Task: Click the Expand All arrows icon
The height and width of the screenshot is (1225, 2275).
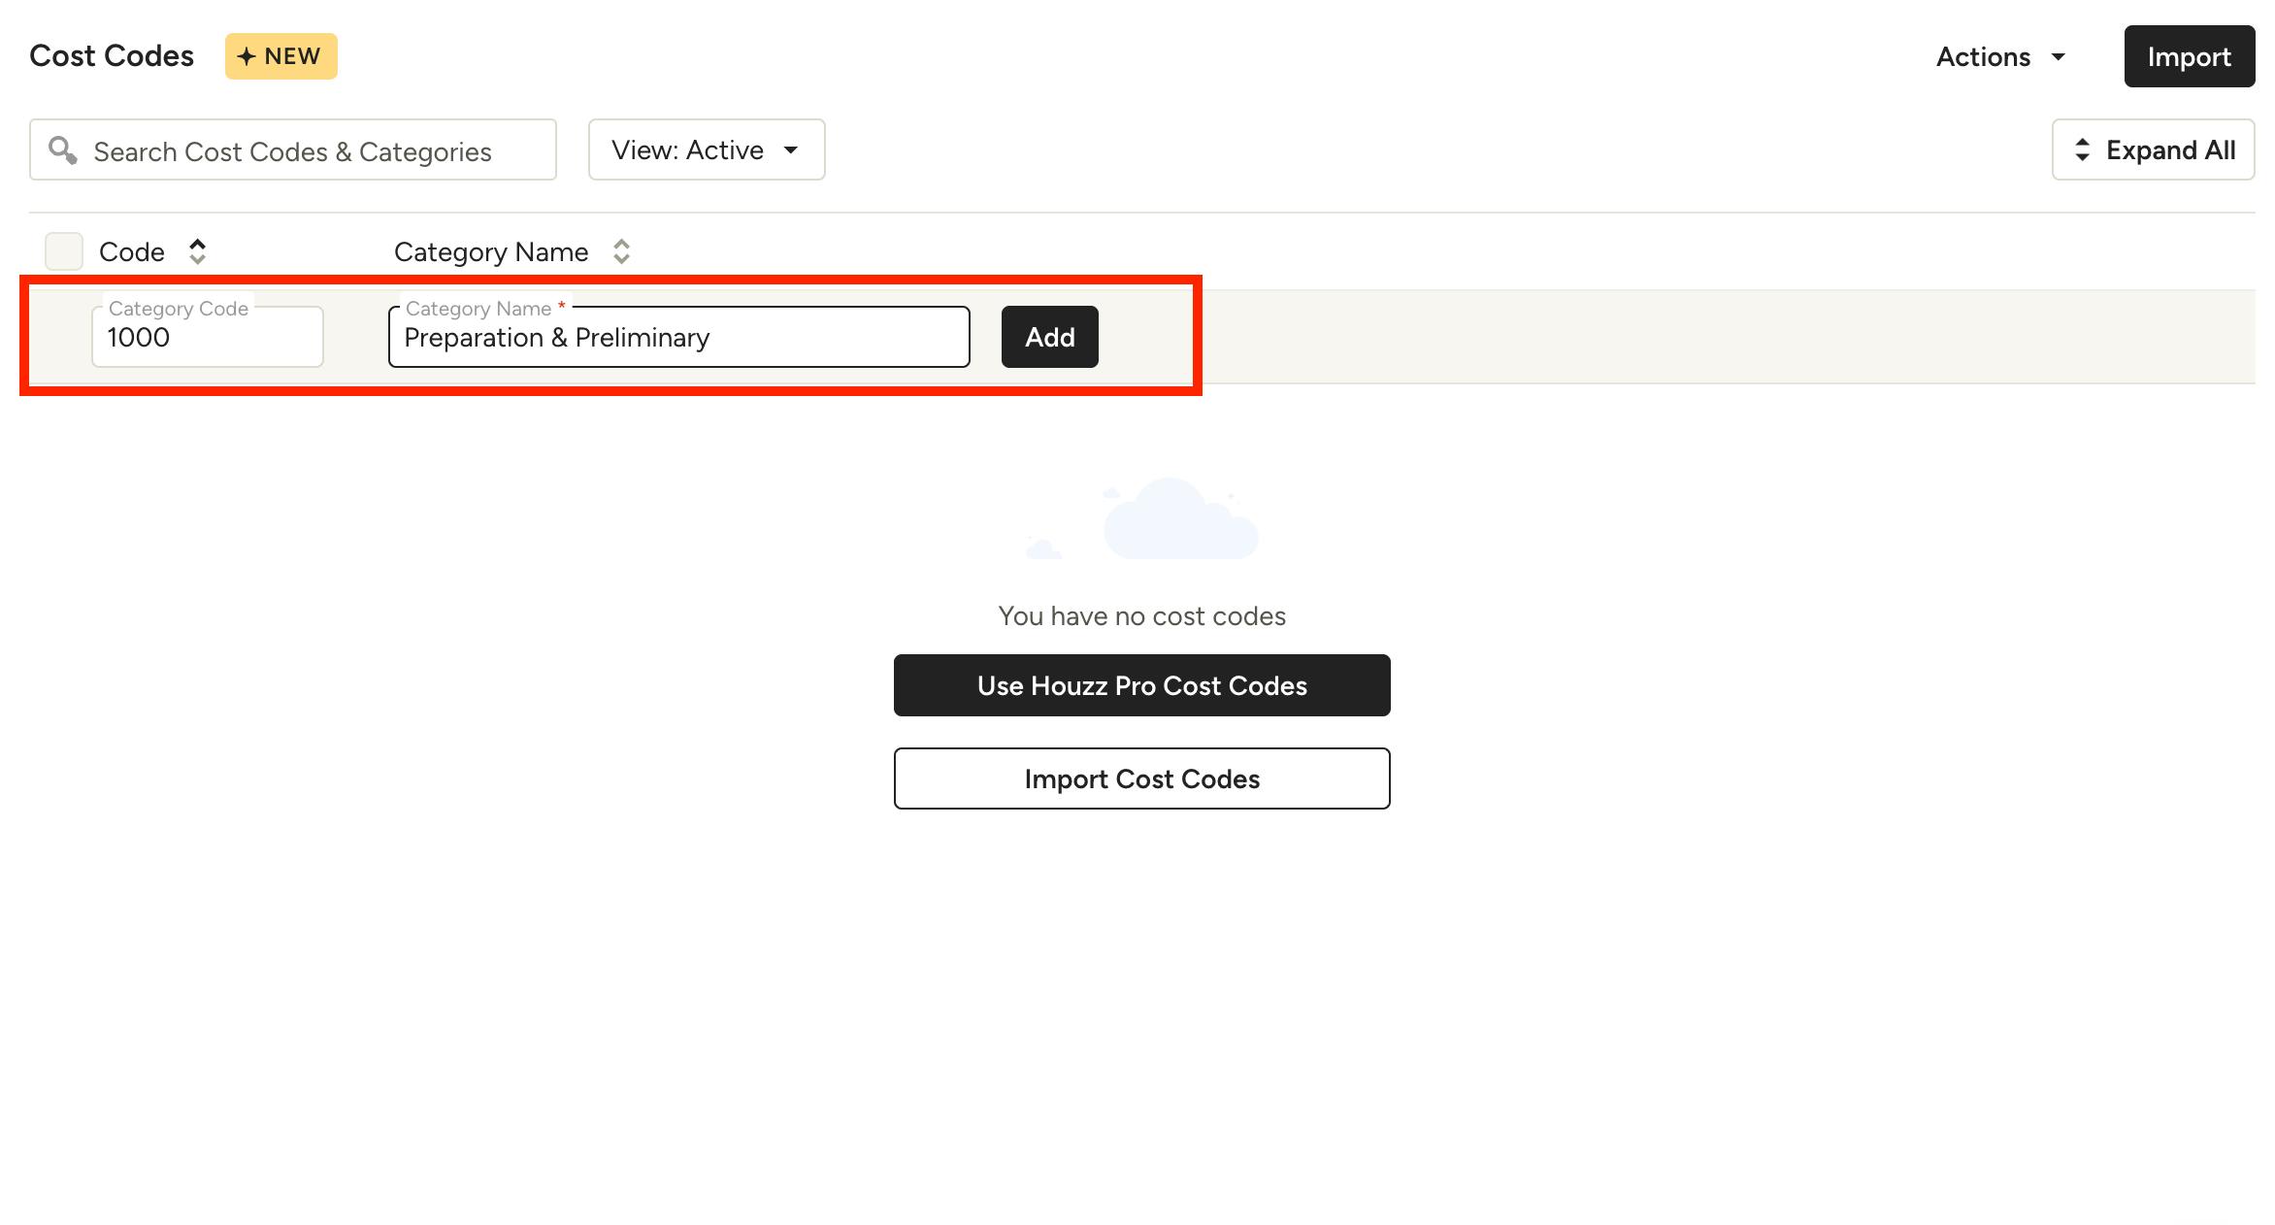Action: [2082, 150]
